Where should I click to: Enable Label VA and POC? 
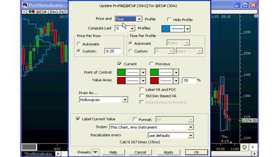click(x=142, y=89)
